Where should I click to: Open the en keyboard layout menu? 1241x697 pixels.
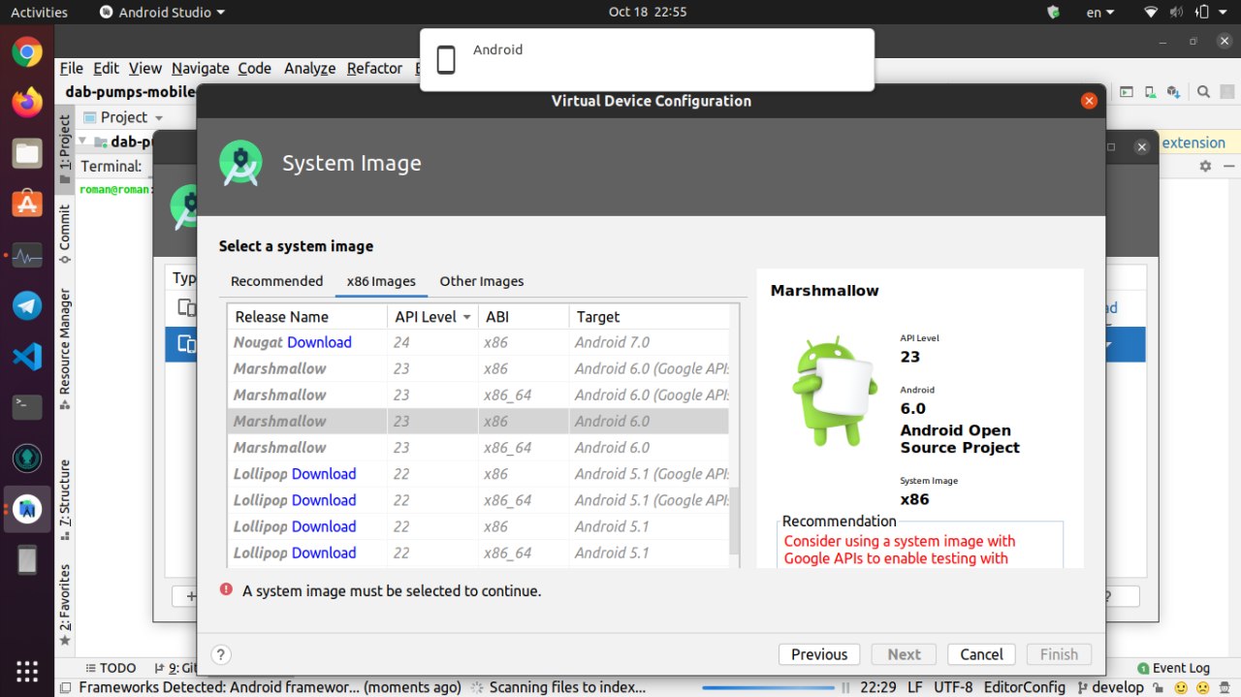point(1099,12)
